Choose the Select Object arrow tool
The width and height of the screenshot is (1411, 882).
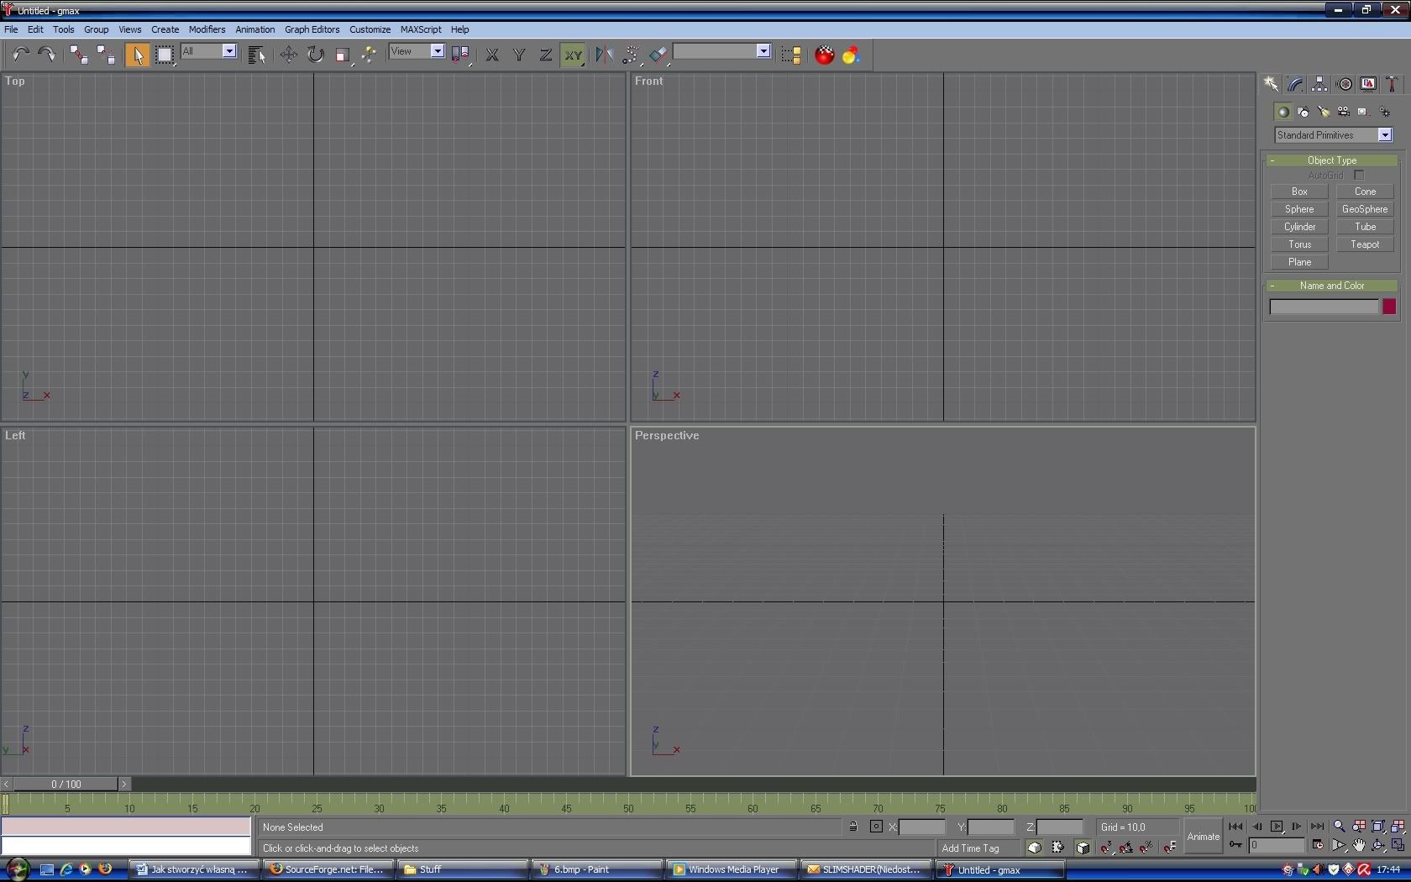click(137, 55)
